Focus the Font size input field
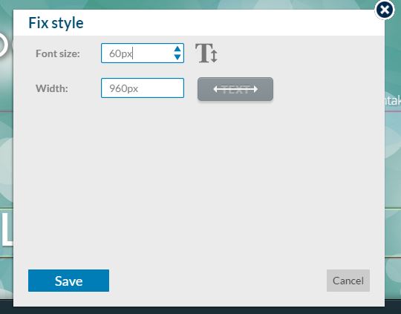The width and height of the screenshot is (401, 314). 143,53
